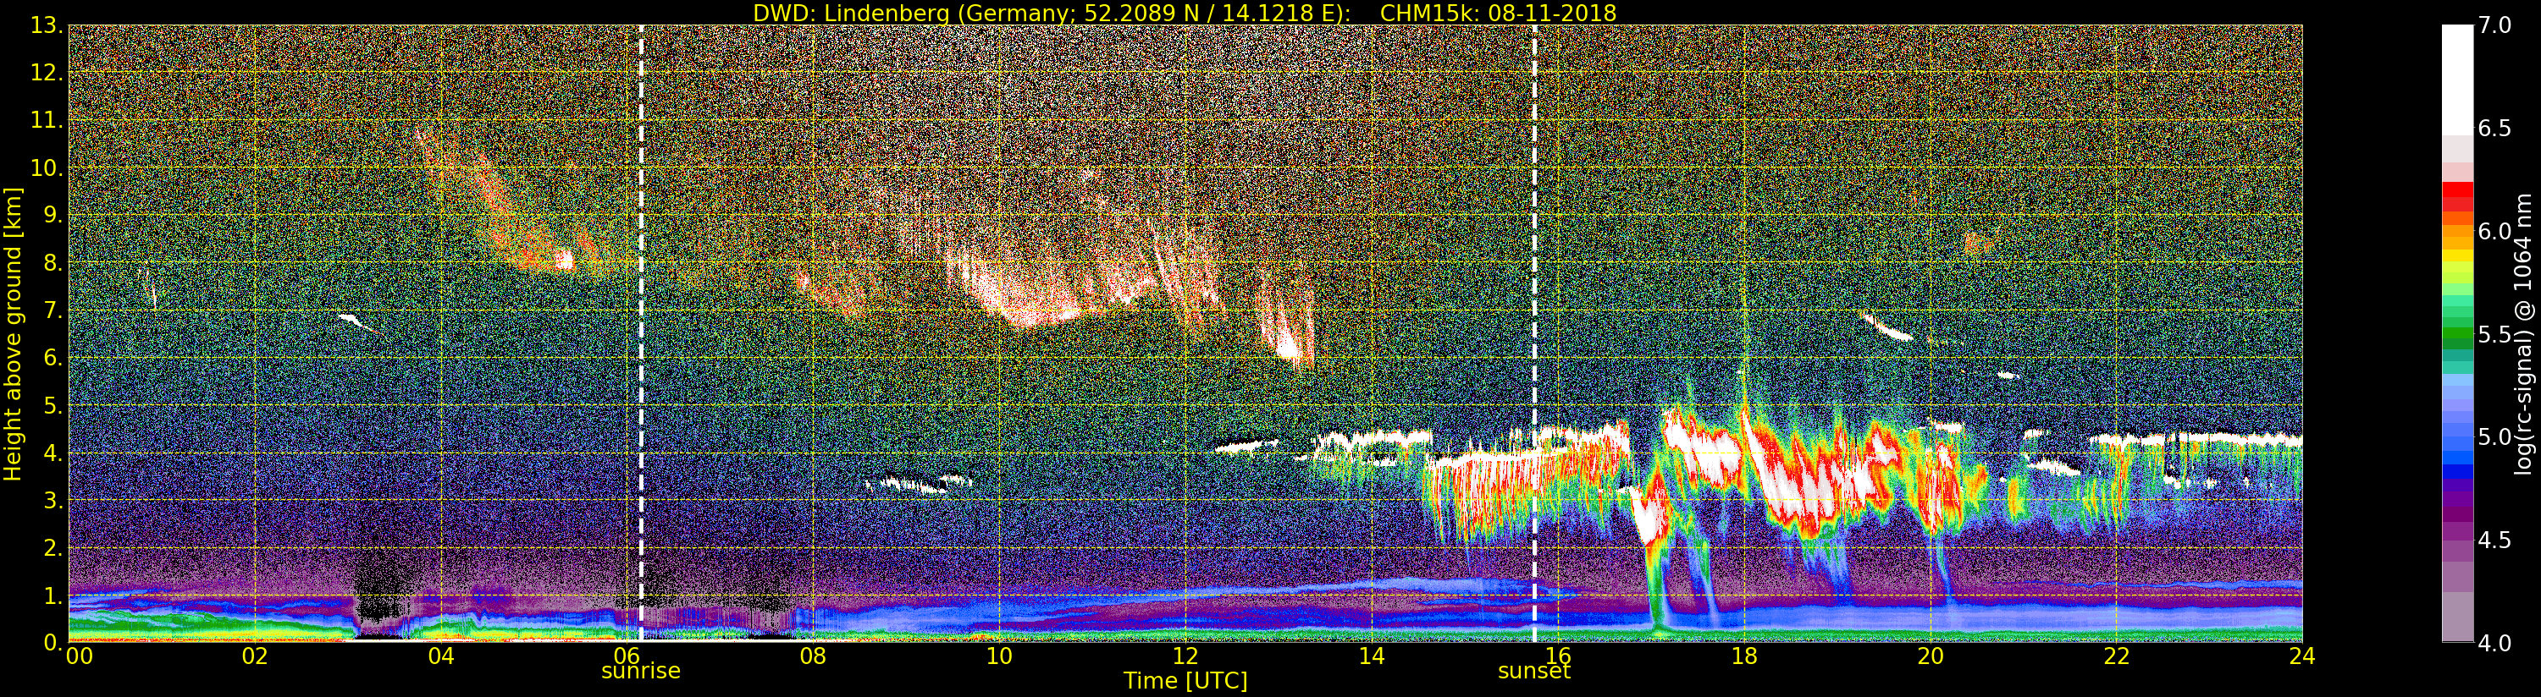Click colorbar tick value '5.0'

[x=2494, y=436]
